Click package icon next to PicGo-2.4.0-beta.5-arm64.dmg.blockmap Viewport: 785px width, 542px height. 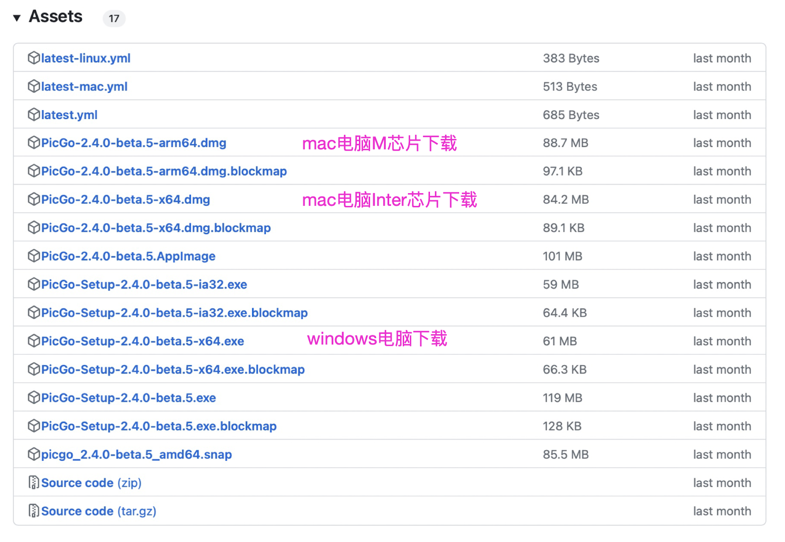click(34, 171)
